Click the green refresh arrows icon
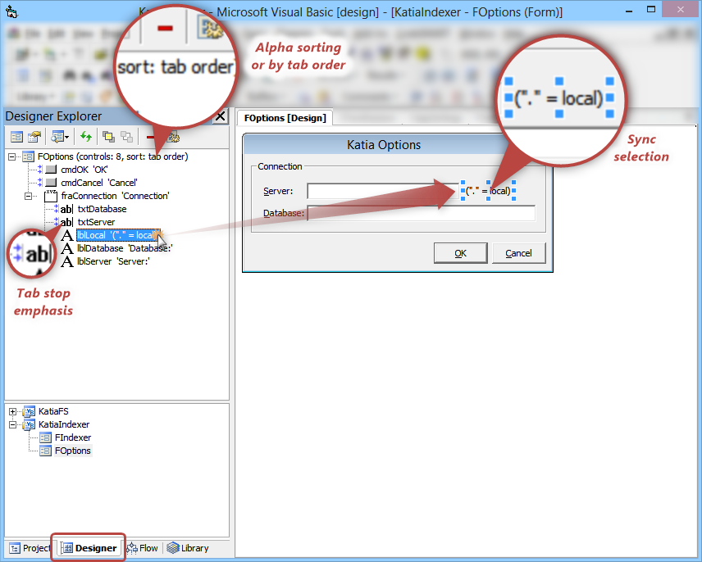The width and height of the screenshot is (702, 562). (x=86, y=137)
